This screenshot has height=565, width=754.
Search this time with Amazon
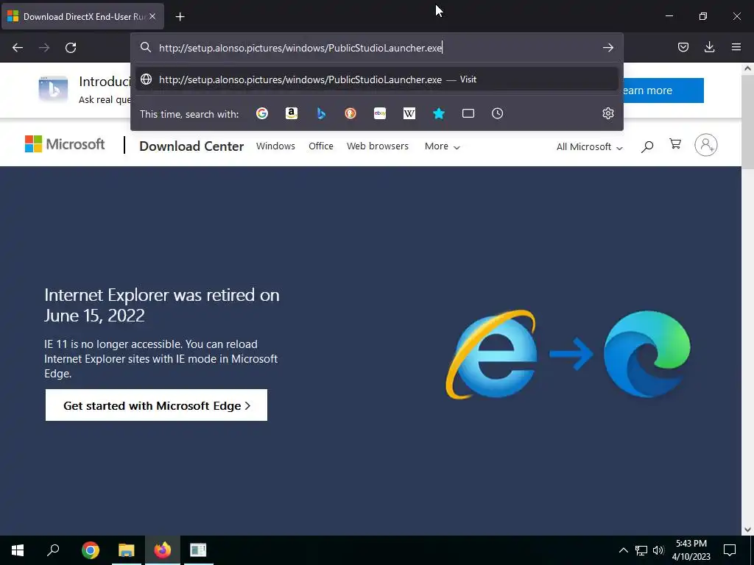292,113
